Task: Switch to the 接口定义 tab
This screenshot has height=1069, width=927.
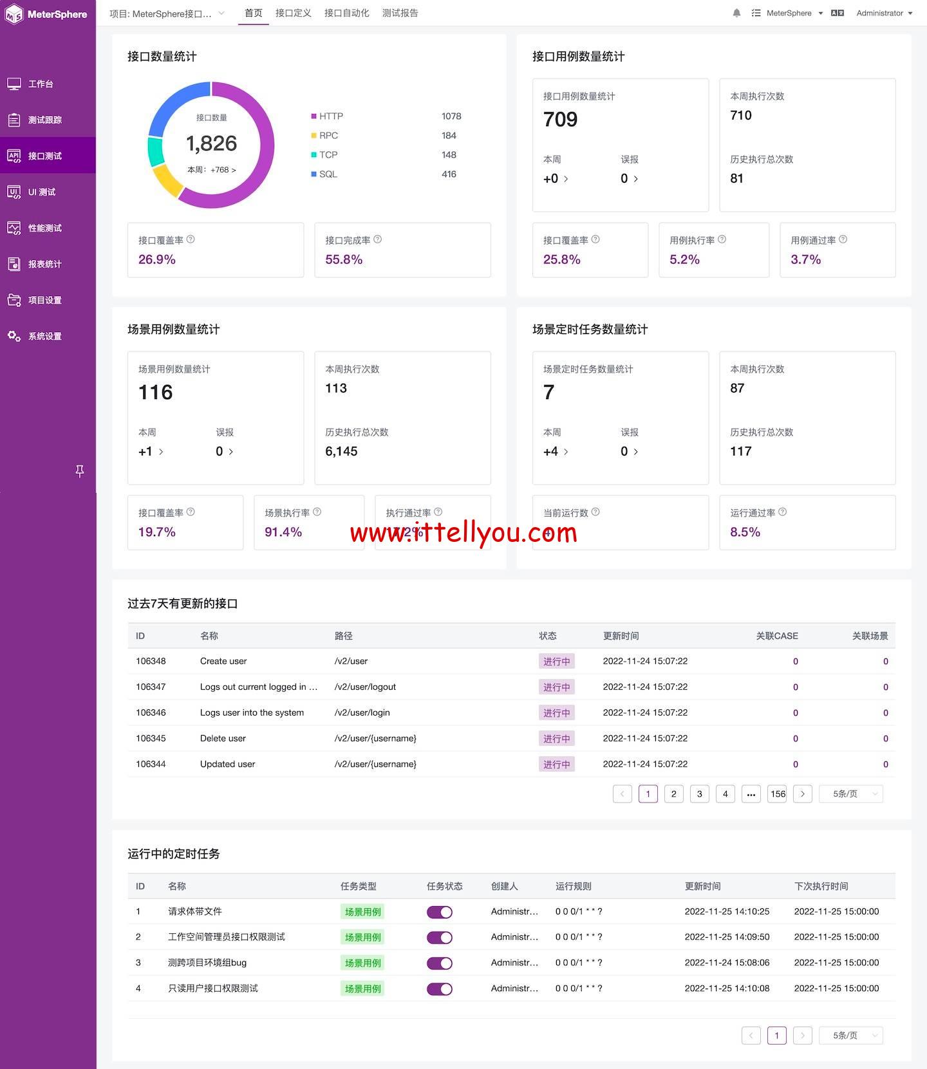Action: pyautogui.click(x=293, y=13)
